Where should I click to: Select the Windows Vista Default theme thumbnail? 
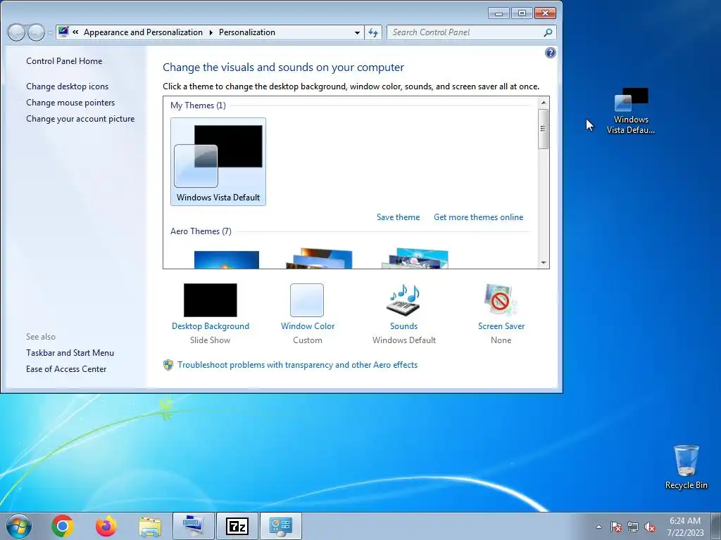218,161
